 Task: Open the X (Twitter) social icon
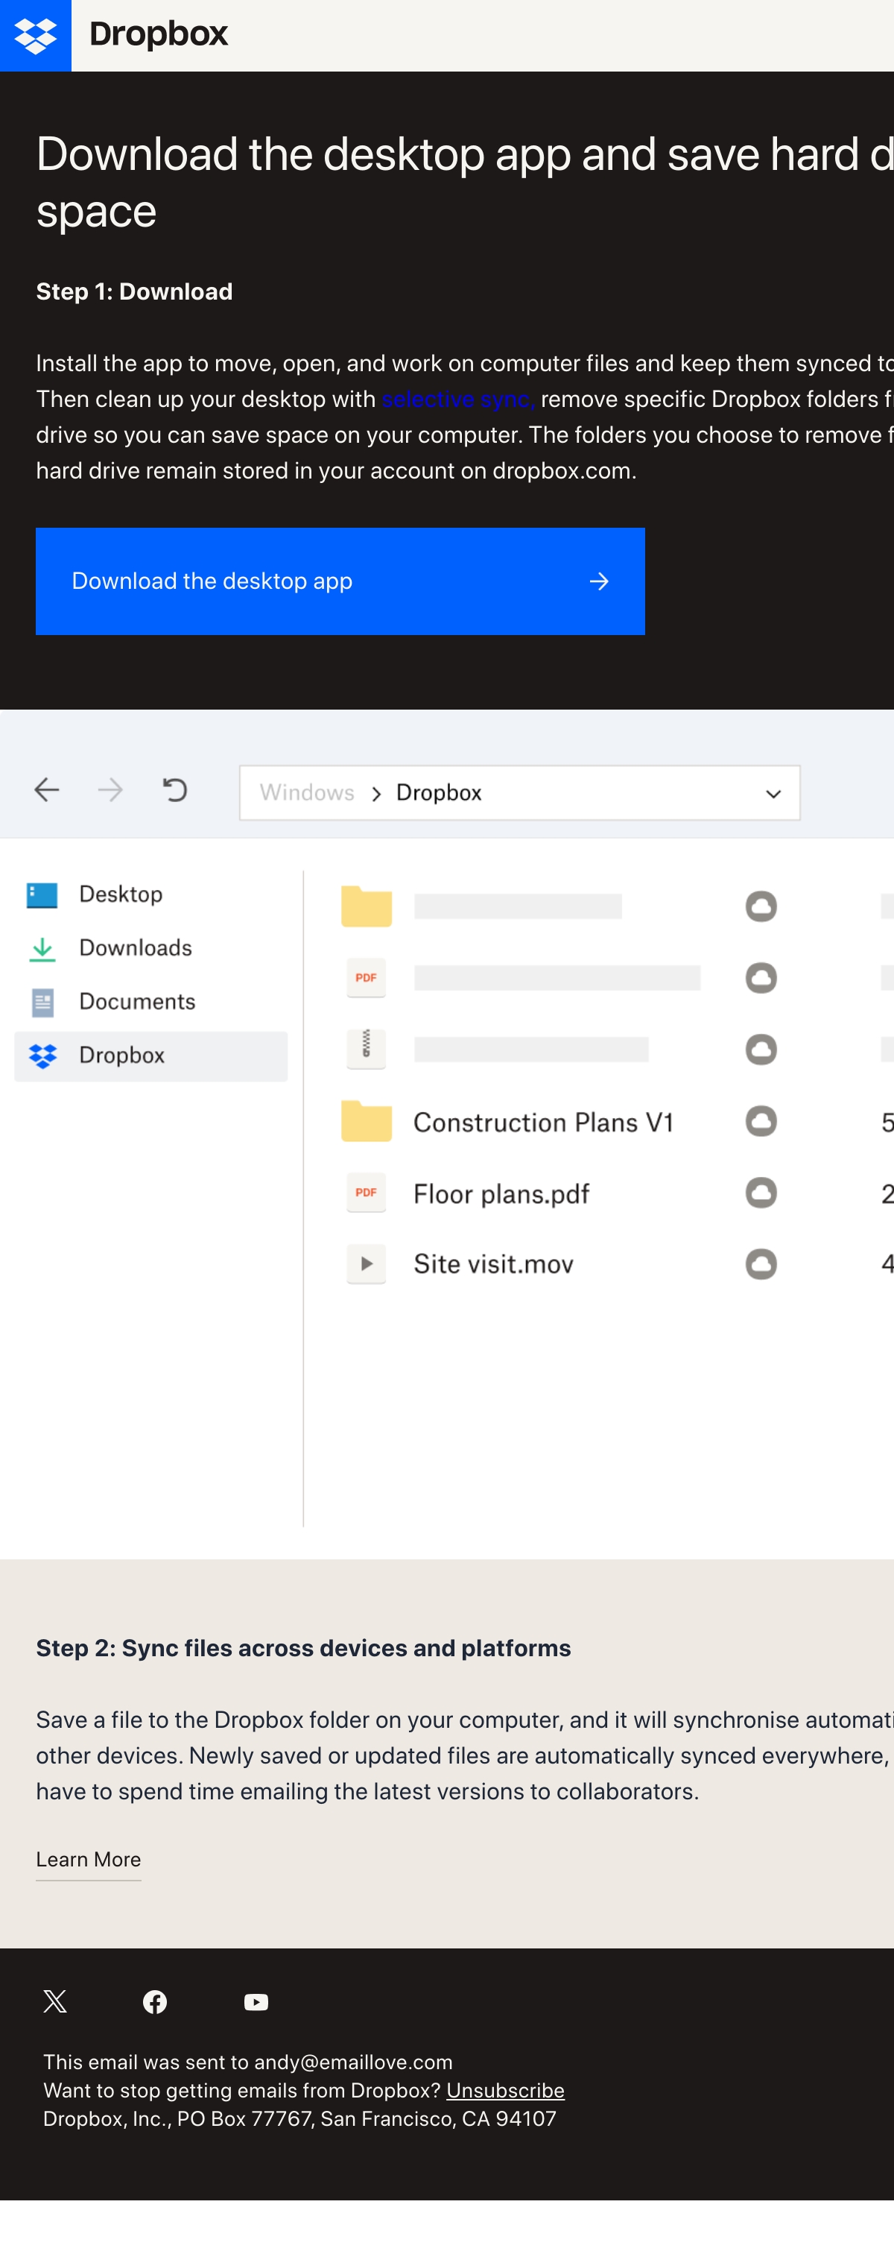[54, 2002]
